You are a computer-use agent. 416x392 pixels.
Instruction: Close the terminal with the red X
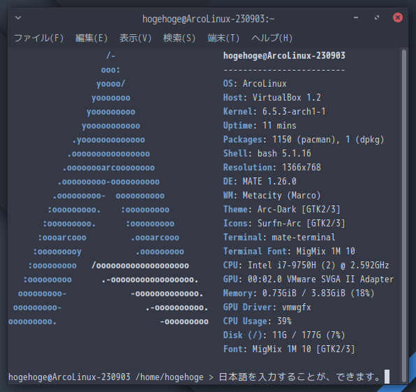398,17
